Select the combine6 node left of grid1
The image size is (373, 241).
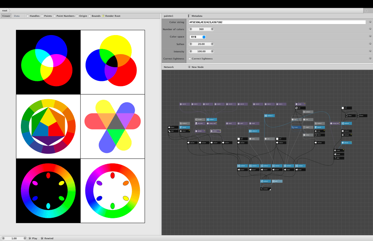[266, 181]
